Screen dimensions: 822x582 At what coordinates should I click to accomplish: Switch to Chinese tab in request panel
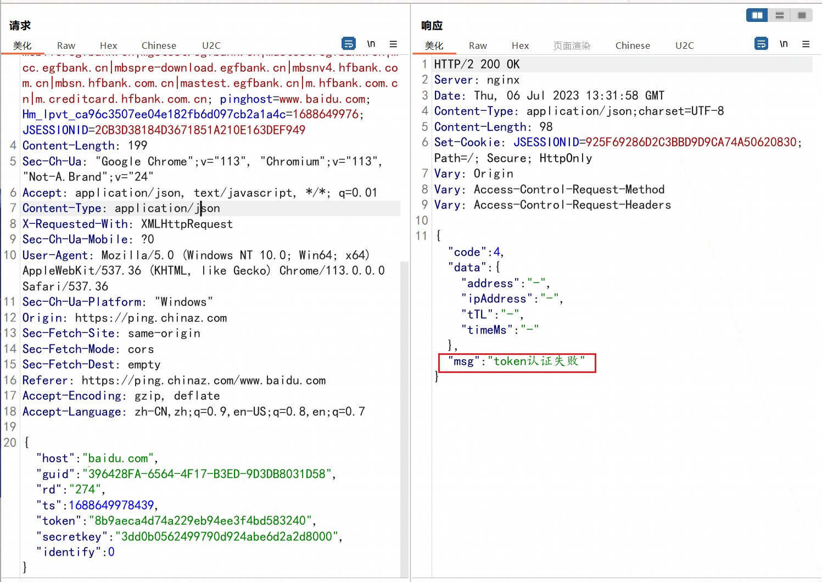point(159,46)
